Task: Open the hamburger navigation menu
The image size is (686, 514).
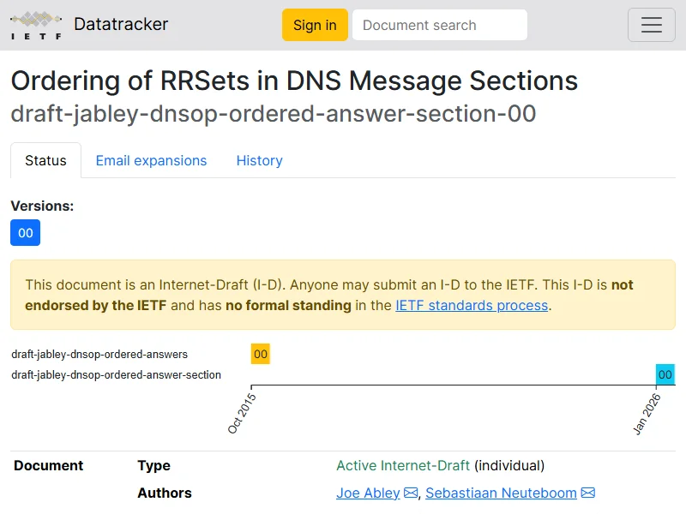Action: (652, 25)
